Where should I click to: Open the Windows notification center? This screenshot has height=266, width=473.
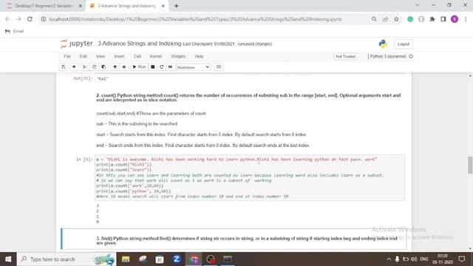click(x=462, y=259)
